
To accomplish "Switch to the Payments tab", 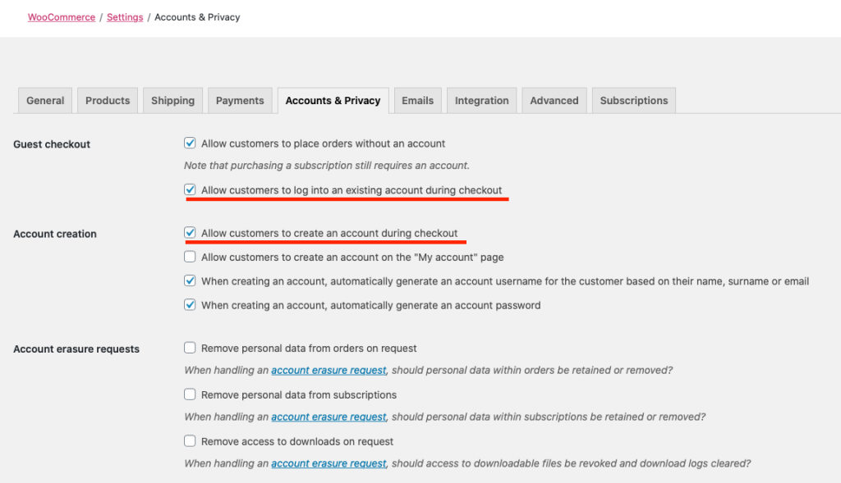I will 240,101.
